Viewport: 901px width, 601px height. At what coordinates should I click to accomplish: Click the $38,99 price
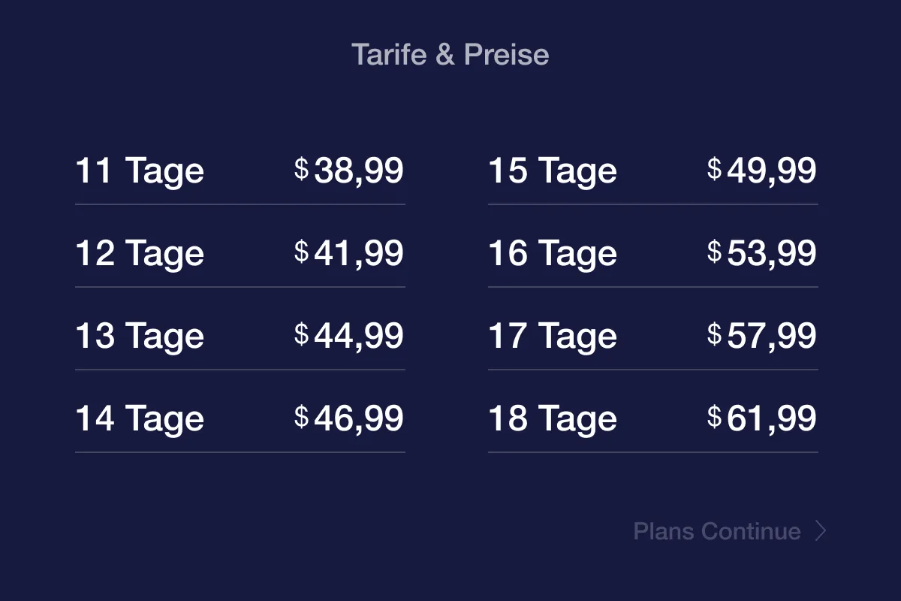(350, 171)
